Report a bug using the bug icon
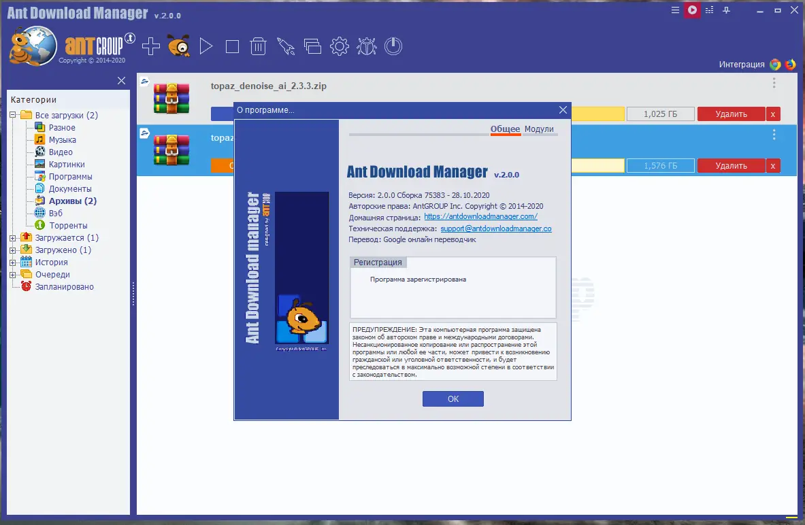The height and width of the screenshot is (525, 805). [366, 46]
